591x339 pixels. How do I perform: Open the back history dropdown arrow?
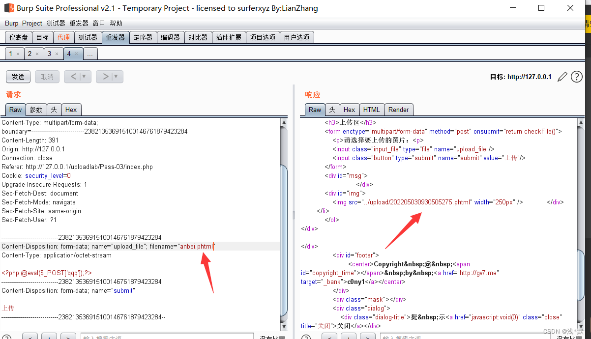[x=84, y=77]
